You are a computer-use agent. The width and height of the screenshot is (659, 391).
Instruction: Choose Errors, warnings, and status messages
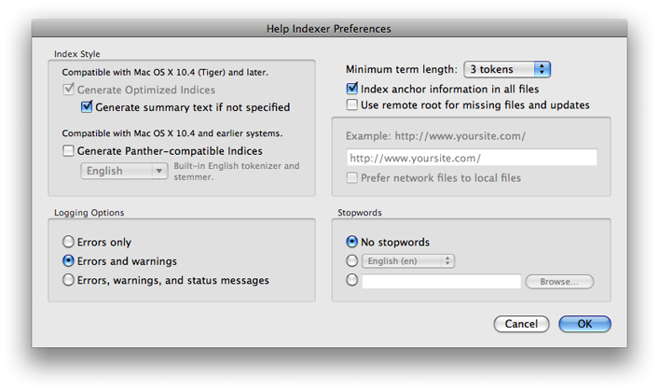point(68,280)
